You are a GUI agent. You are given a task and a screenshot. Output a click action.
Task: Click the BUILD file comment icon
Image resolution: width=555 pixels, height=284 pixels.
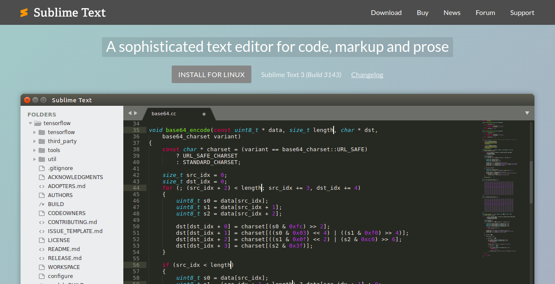pos(42,204)
